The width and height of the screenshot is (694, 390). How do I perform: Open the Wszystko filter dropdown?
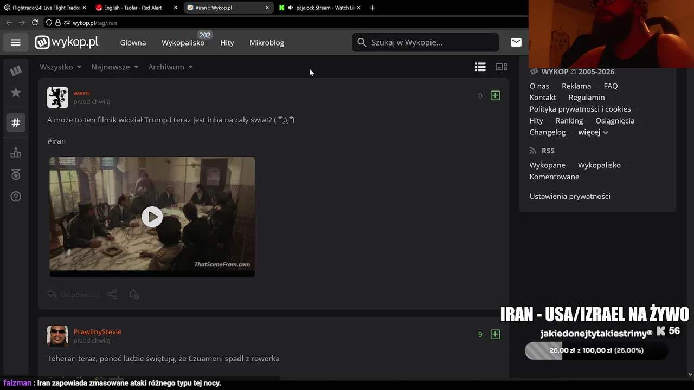pyautogui.click(x=61, y=67)
